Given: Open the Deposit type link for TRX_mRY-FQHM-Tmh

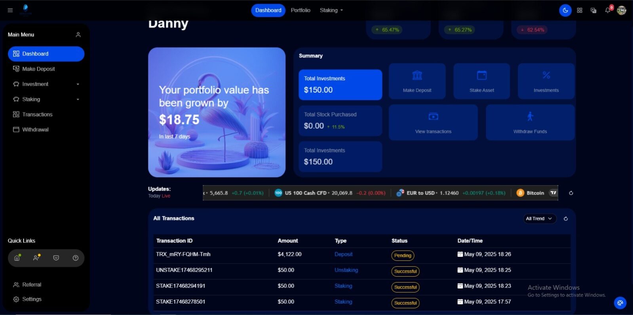Looking at the screenshot, I should tap(343, 254).
